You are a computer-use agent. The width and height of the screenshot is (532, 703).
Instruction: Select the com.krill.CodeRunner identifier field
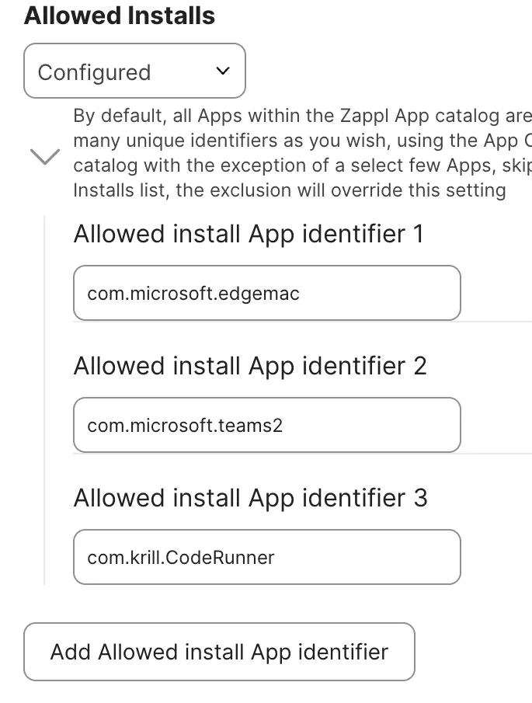click(x=267, y=557)
